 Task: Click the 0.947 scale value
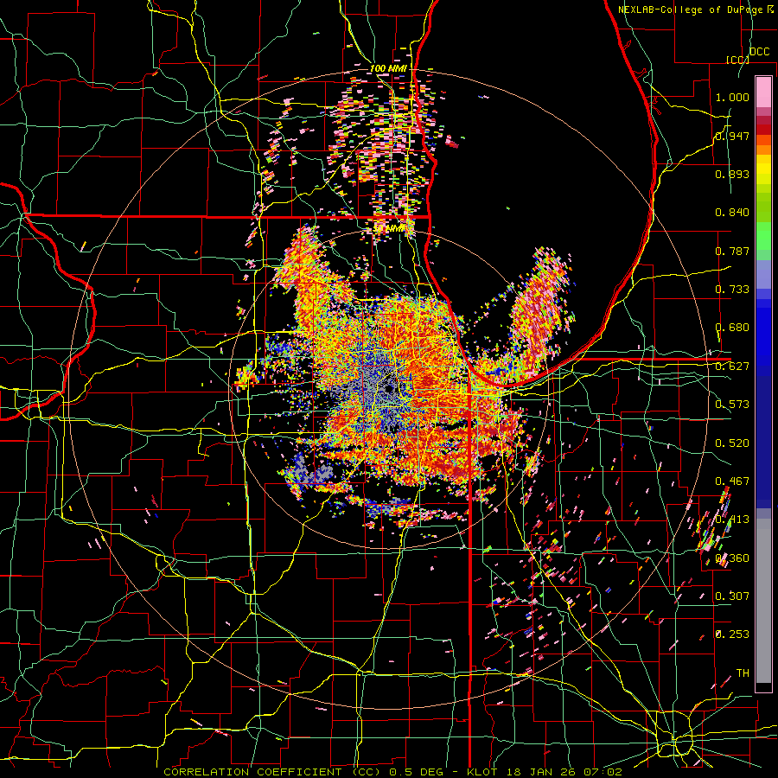[x=732, y=136]
